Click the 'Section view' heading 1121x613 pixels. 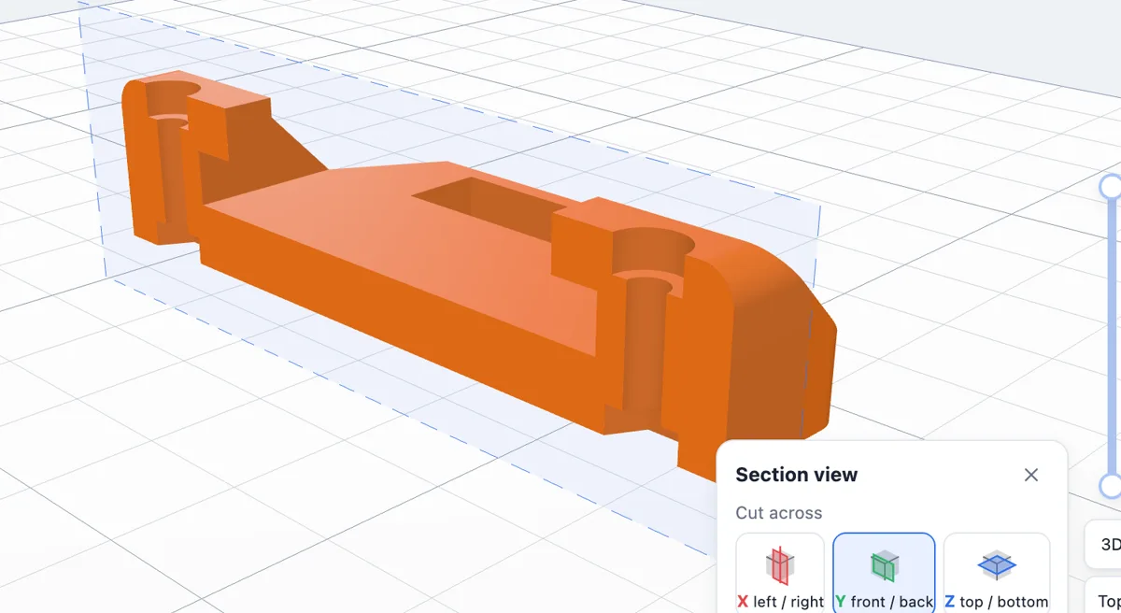[x=797, y=475]
